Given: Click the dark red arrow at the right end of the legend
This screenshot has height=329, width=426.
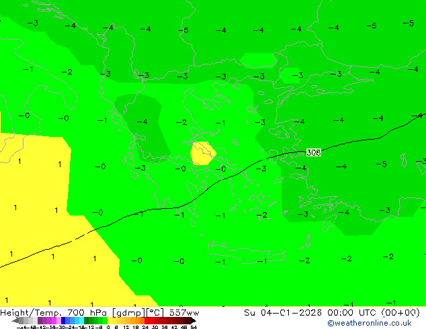Looking at the screenshot, I should (194, 320).
